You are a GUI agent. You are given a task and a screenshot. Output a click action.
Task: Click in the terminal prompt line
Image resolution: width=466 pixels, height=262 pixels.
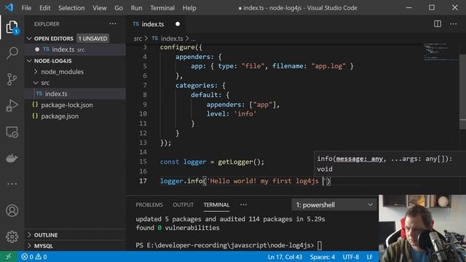229,245
